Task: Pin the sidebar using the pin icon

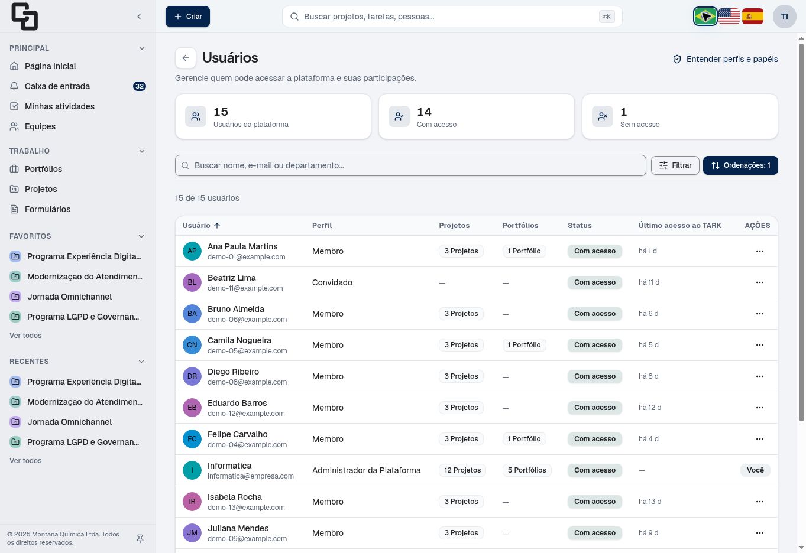Action: coord(140,539)
